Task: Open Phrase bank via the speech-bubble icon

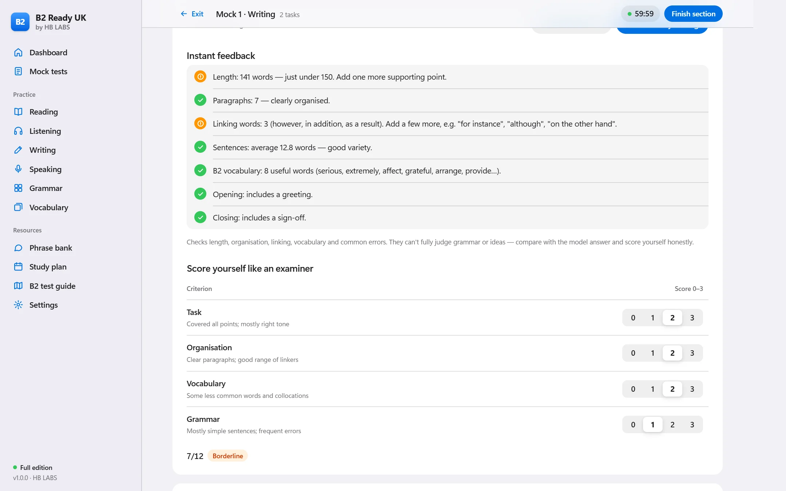Action: click(18, 248)
